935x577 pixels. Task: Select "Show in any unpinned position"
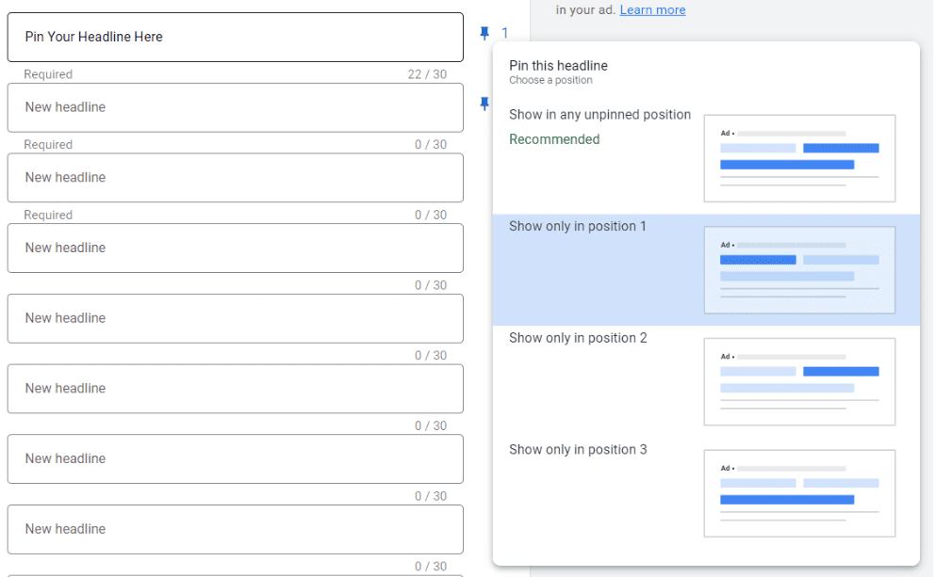point(602,113)
